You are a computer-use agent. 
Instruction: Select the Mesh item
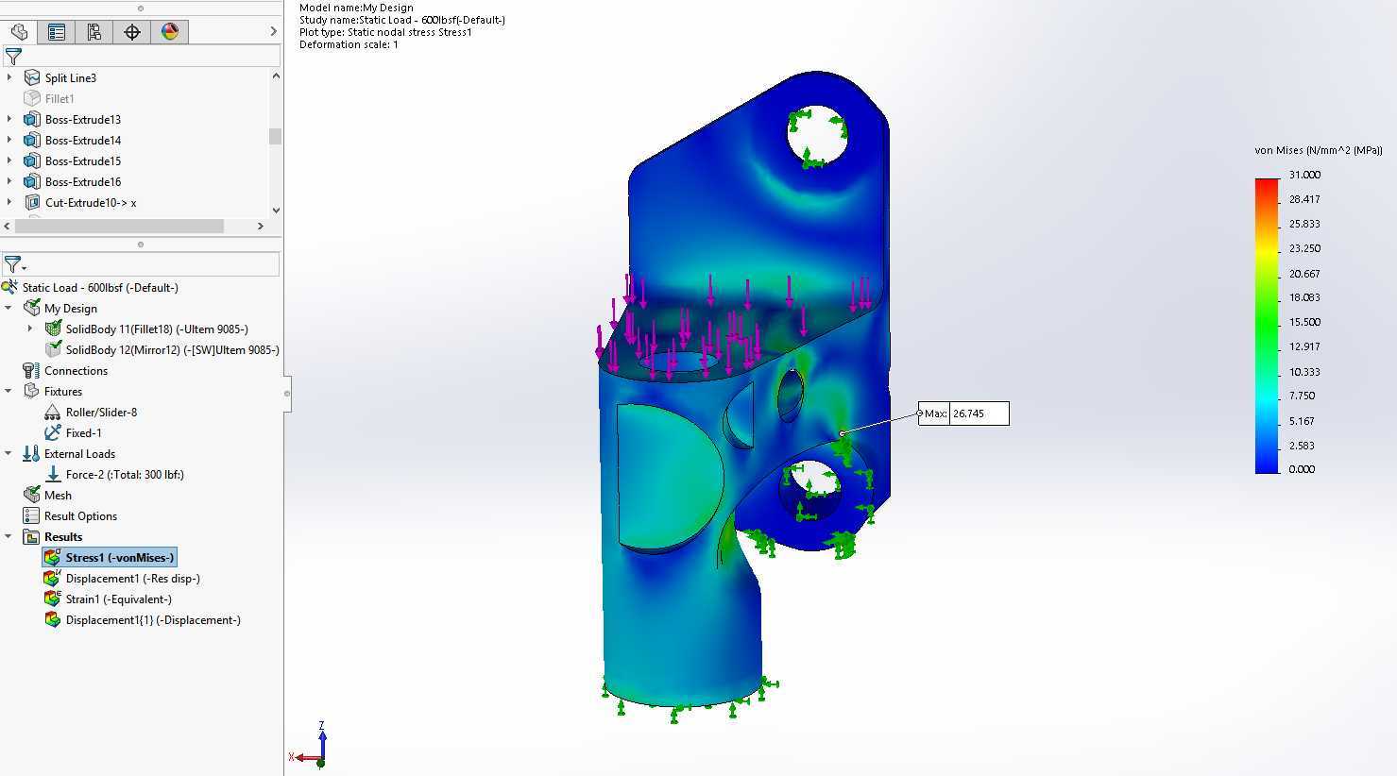pos(48,495)
